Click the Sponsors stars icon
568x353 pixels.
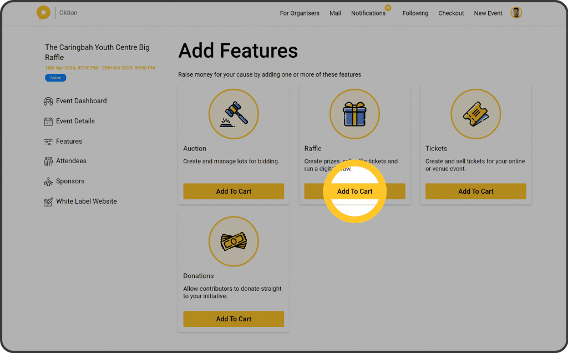point(48,181)
